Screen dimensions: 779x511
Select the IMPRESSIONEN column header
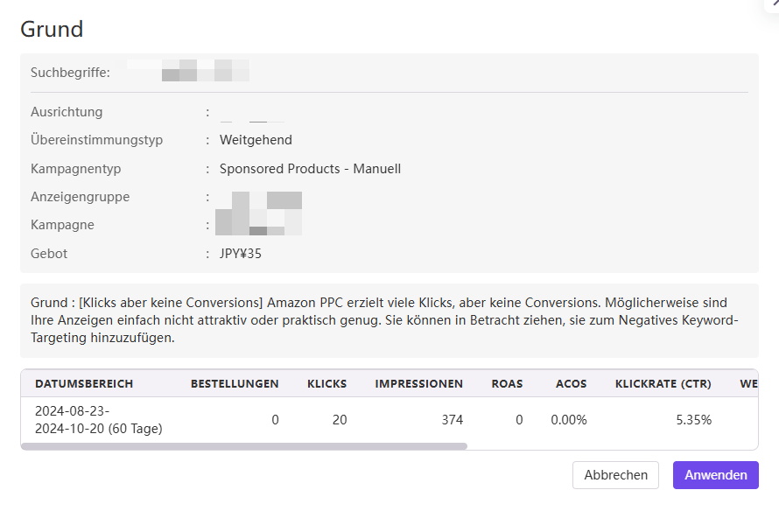pyautogui.click(x=418, y=383)
